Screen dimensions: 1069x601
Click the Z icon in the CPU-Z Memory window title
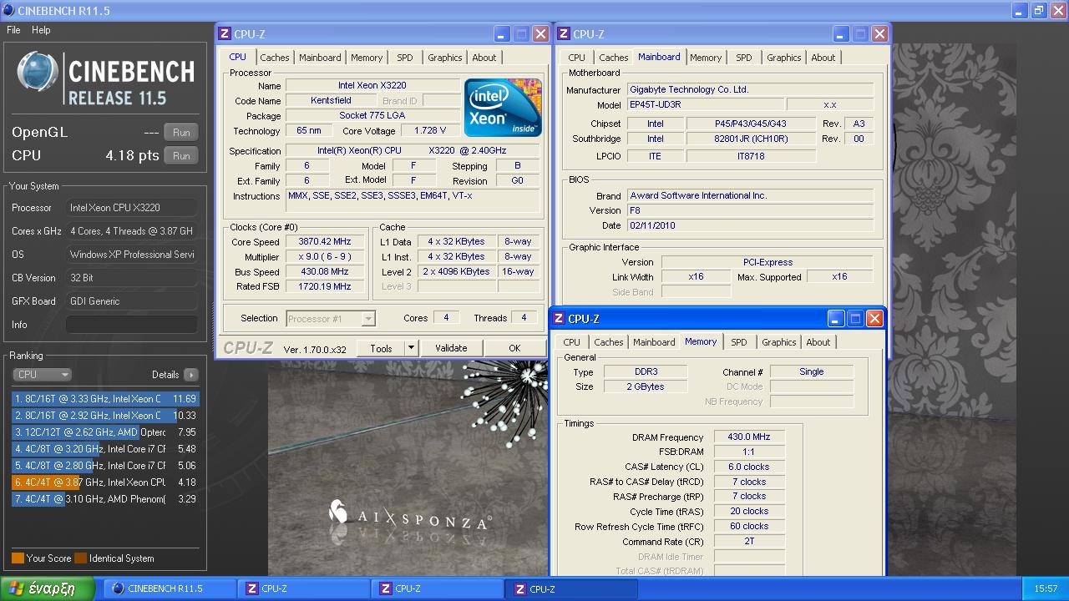click(x=559, y=319)
